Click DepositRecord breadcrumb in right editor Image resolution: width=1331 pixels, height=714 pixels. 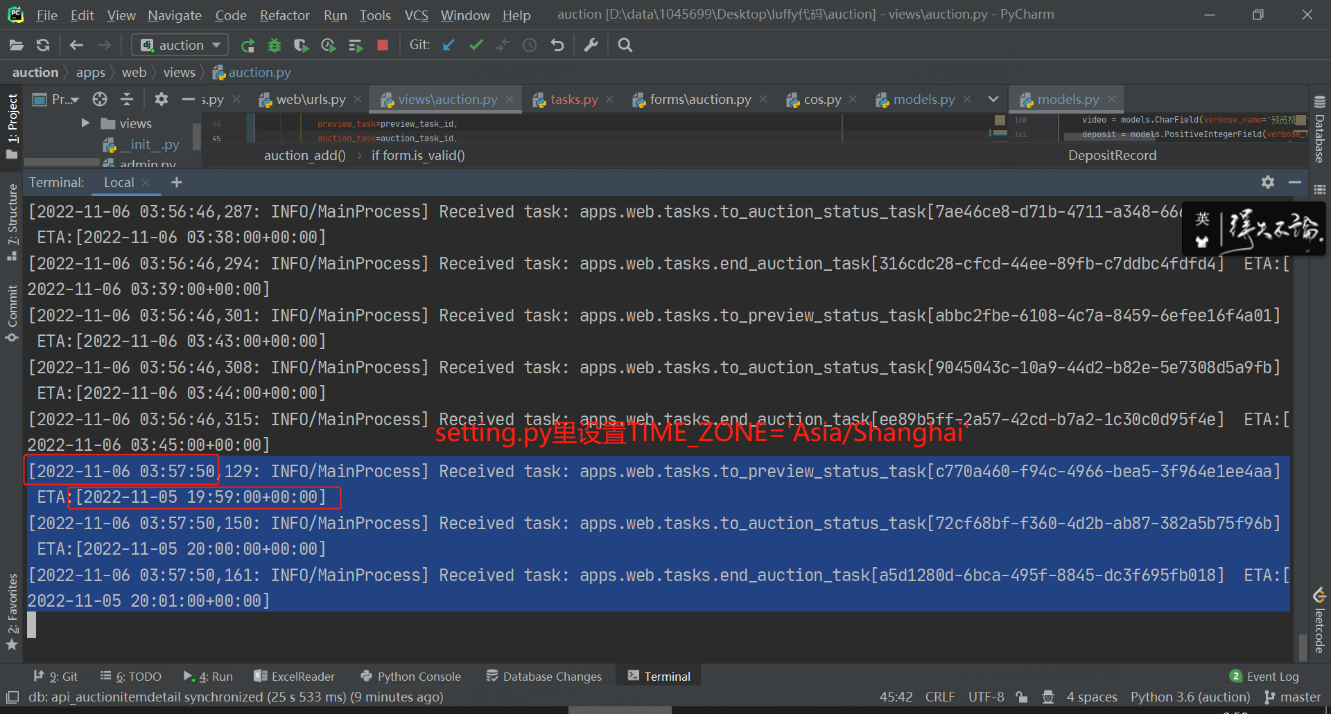[x=1112, y=155]
